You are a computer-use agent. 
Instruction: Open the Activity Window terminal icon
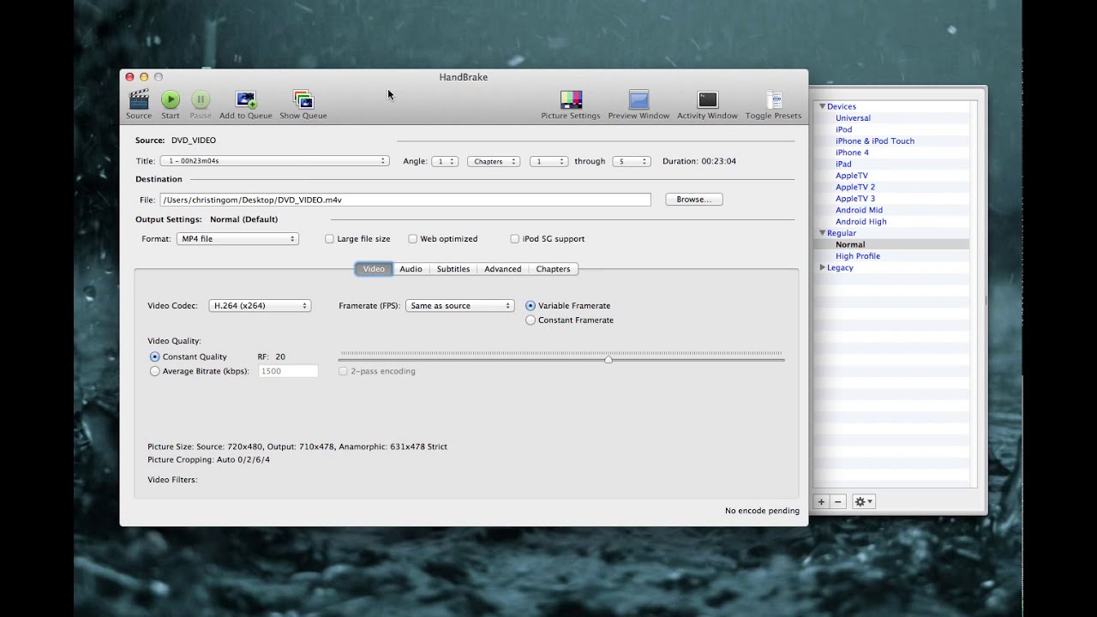pyautogui.click(x=707, y=99)
